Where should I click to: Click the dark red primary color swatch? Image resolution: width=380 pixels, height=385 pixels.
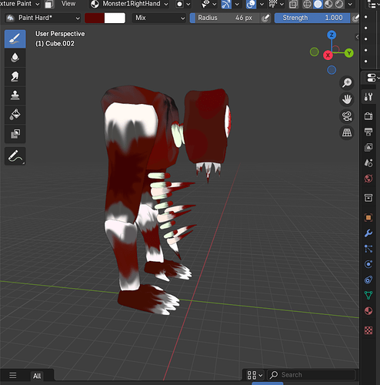click(95, 18)
